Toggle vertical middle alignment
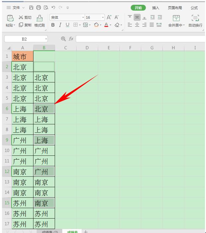The height and width of the screenshot is (233, 206). pyautogui.click(x=137, y=17)
